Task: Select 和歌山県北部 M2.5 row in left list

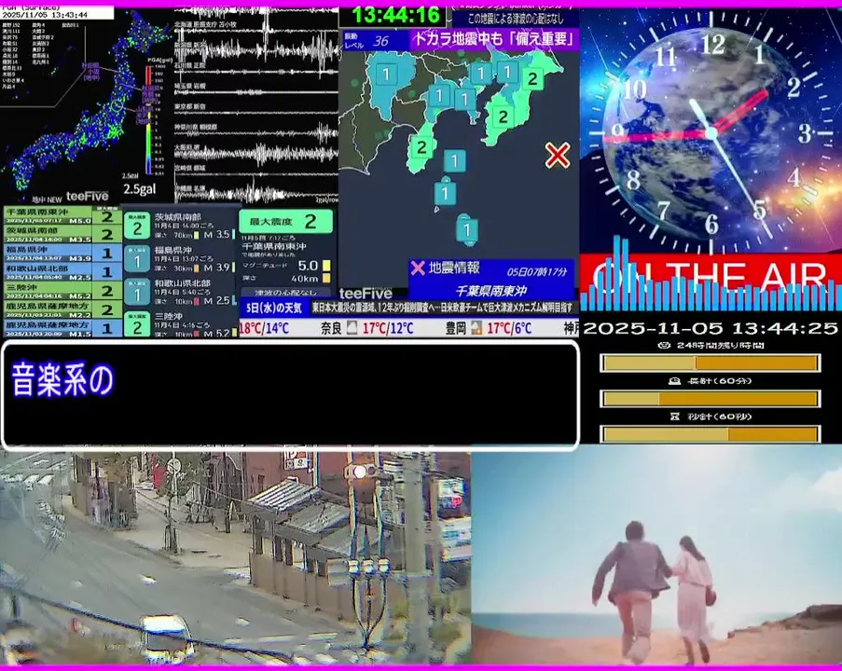Action: [62, 272]
